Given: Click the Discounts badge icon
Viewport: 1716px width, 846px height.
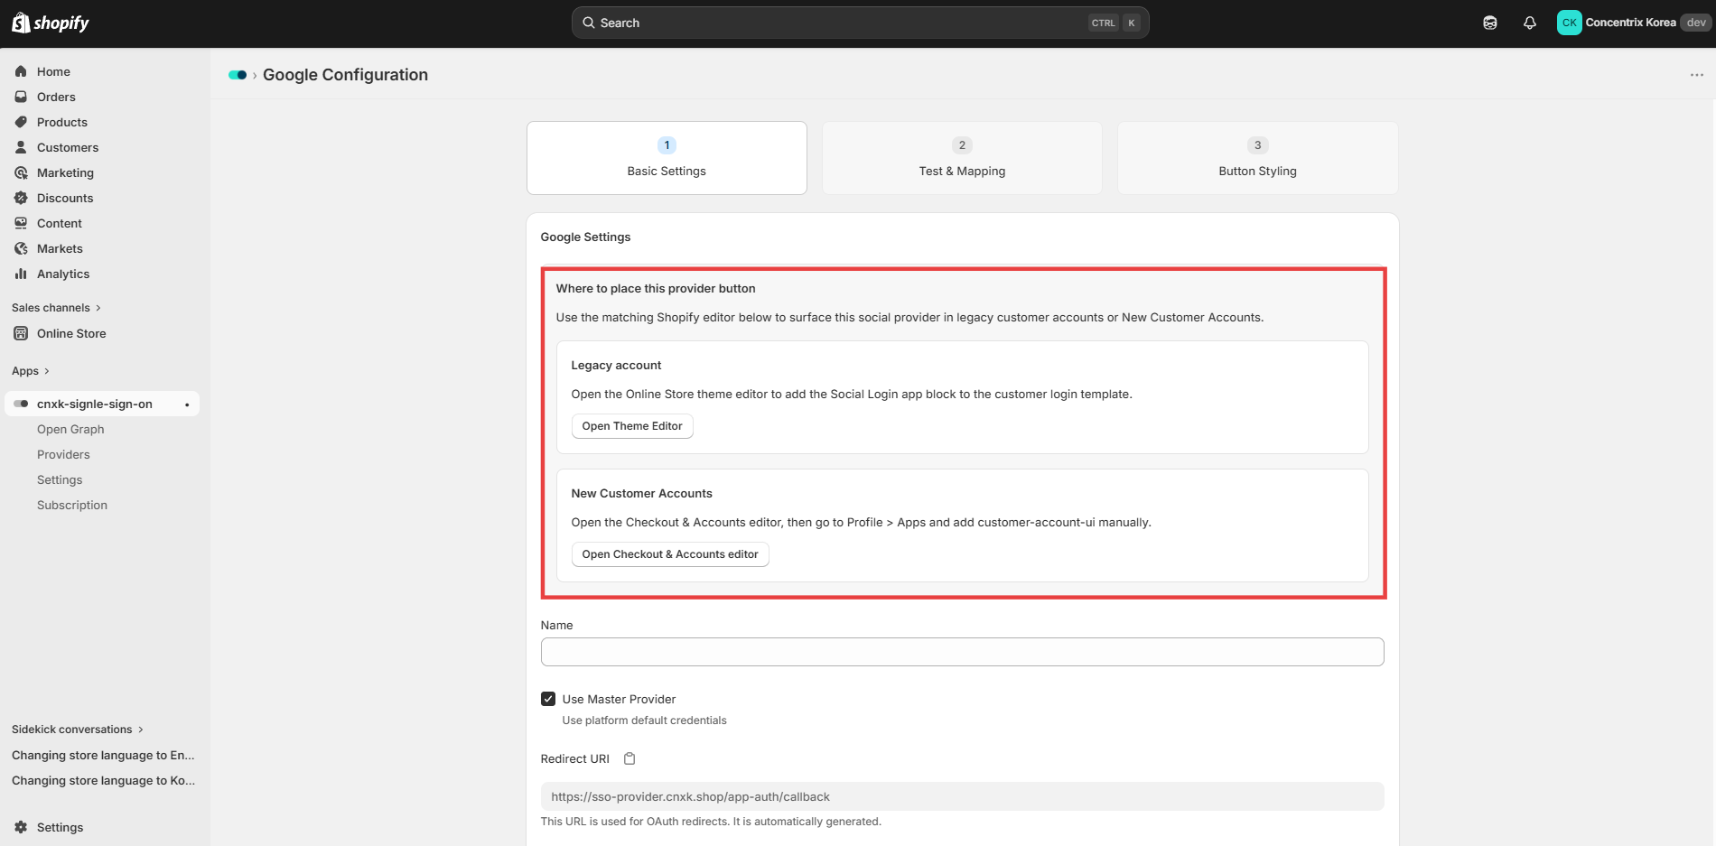Looking at the screenshot, I should point(21,198).
